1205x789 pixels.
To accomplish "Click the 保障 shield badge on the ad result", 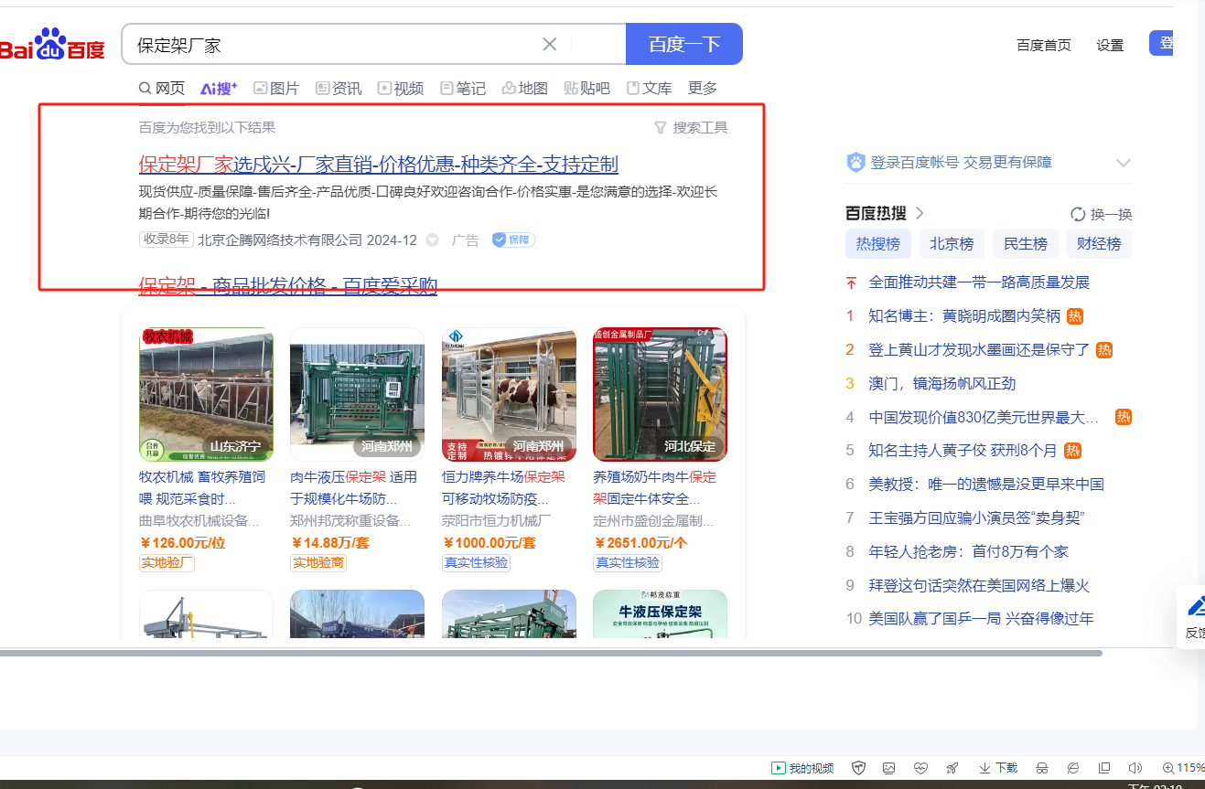I will point(513,240).
